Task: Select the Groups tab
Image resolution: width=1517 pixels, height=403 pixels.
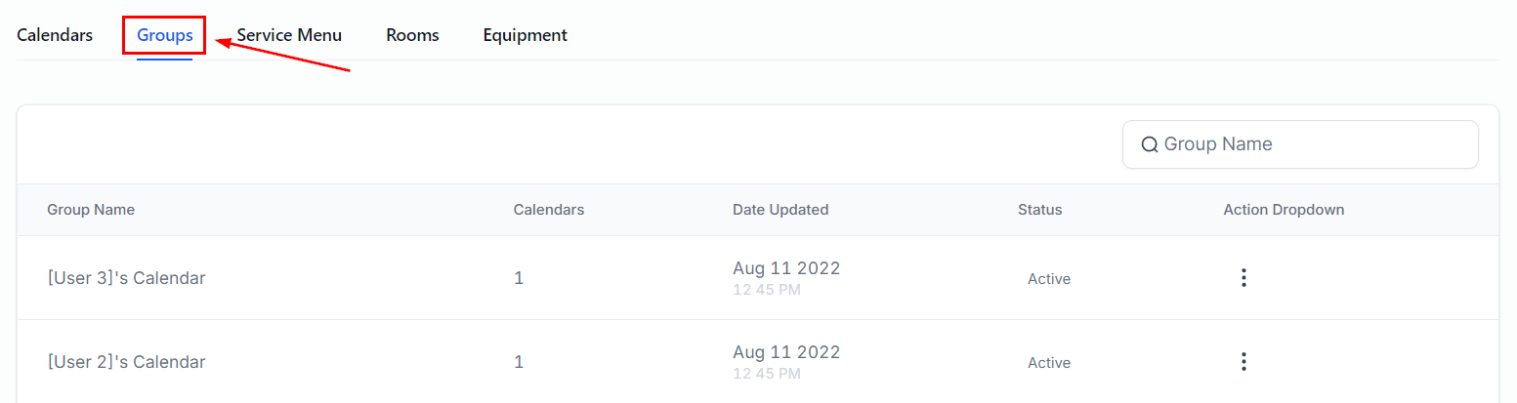Action: [164, 35]
